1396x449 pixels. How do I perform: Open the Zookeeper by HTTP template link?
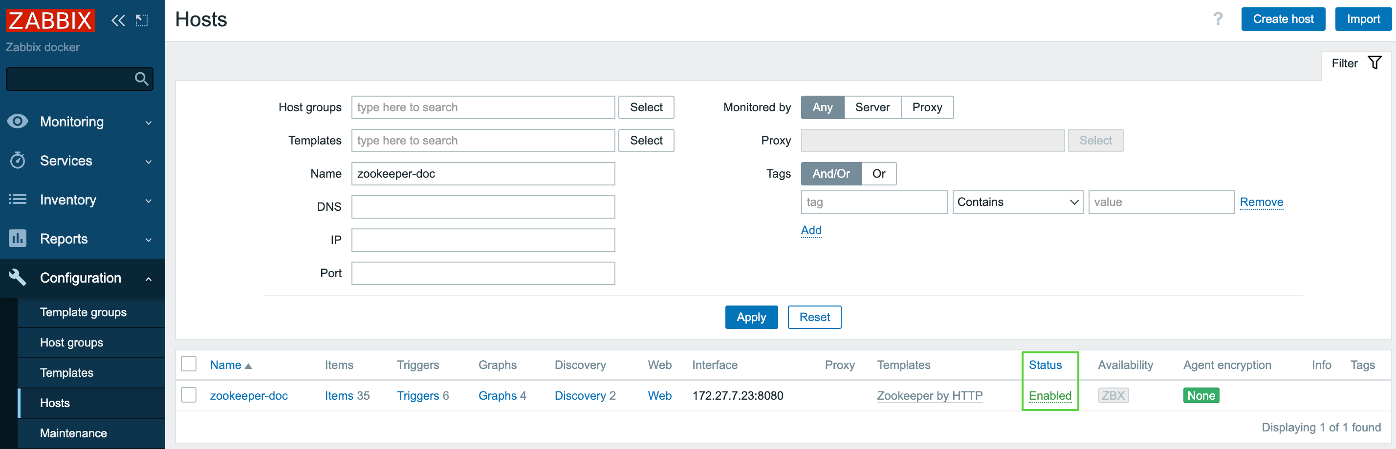[929, 395]
